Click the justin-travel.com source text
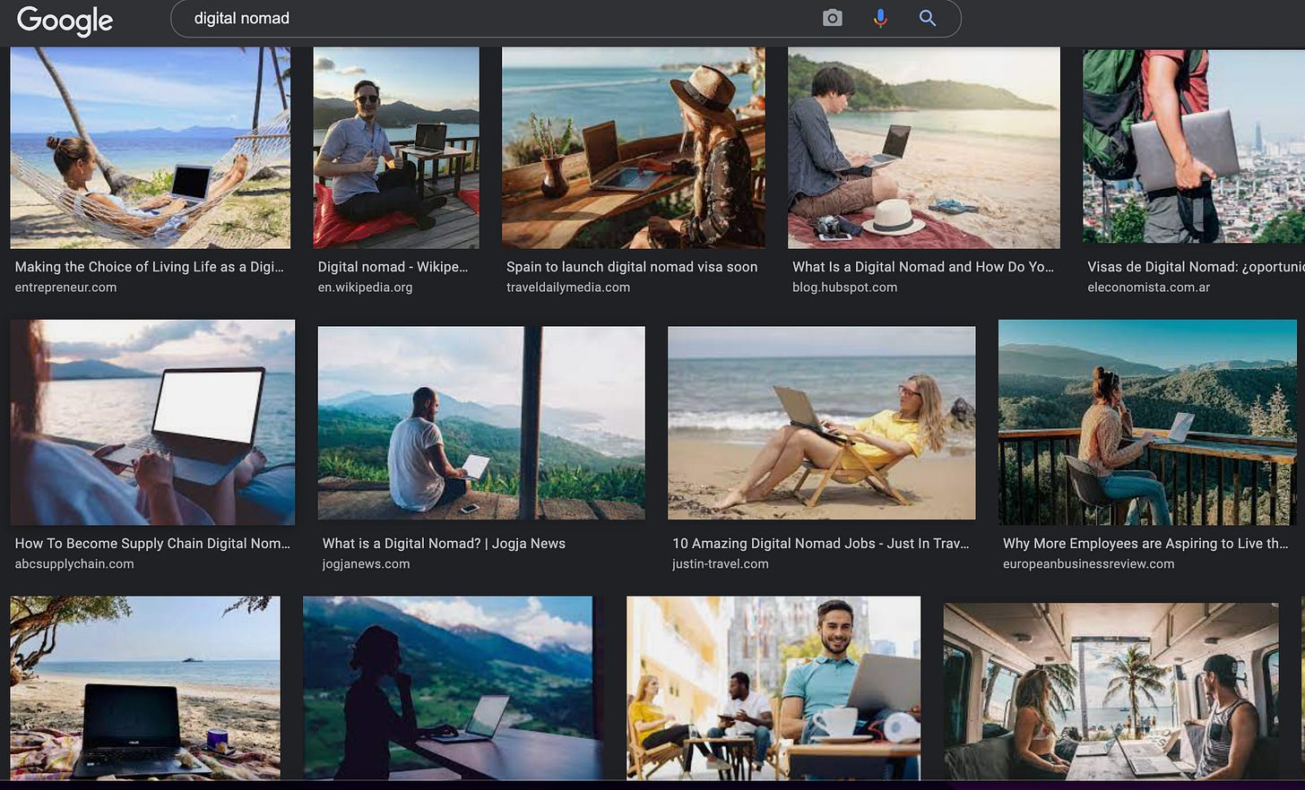This screenshot has height=790, width=1305. coord(721,564)
